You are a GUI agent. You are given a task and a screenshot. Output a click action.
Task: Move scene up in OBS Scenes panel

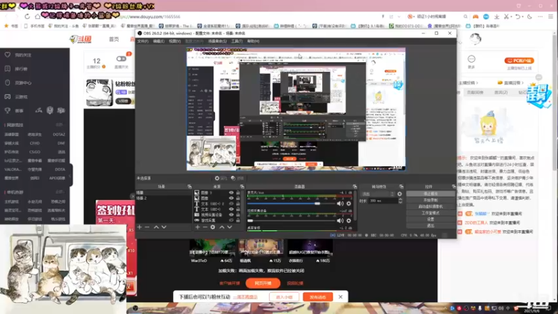point(156,227)
